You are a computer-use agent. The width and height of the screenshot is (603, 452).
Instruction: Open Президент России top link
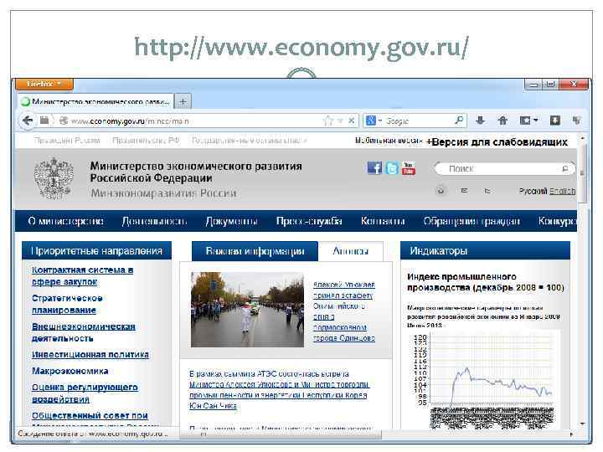pyautogui.click(x=67, y=141)
